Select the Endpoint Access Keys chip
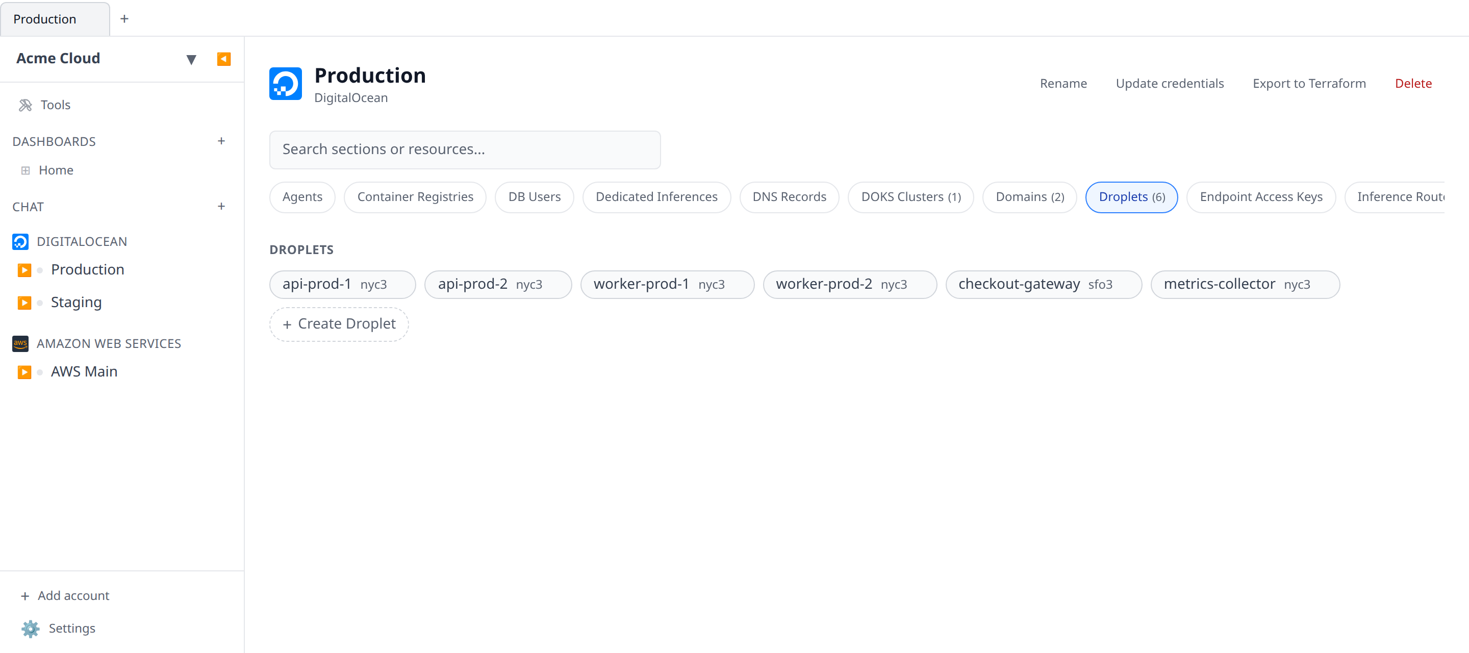The width and height of the screenshot is (1469, 653). point(1261,197)
